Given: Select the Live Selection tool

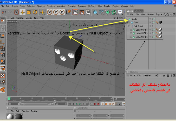Looking at the screenshot, I should [x=16, y=12].
